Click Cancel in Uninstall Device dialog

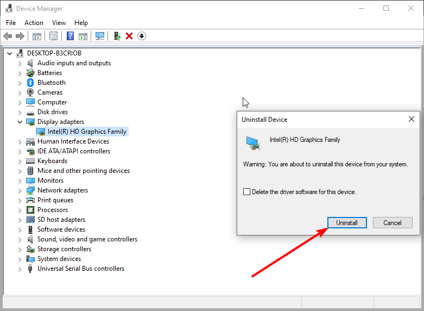pos(393,223)
